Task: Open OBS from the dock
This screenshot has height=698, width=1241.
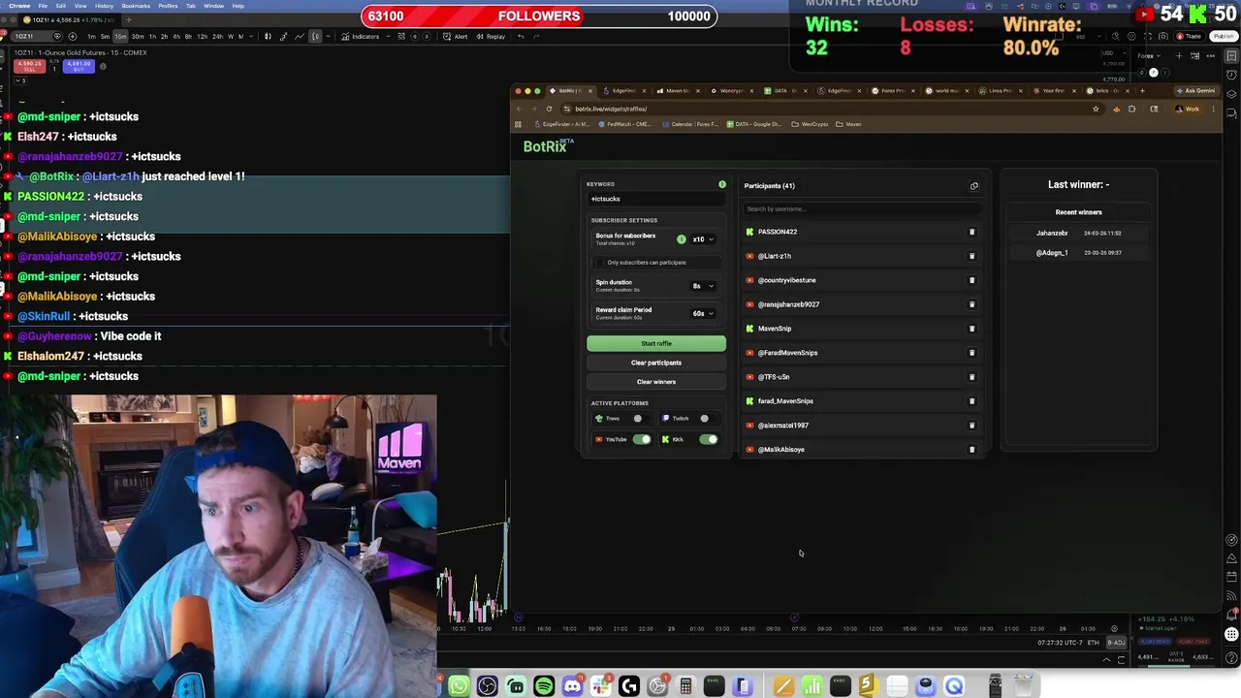Action: (487, 686)
